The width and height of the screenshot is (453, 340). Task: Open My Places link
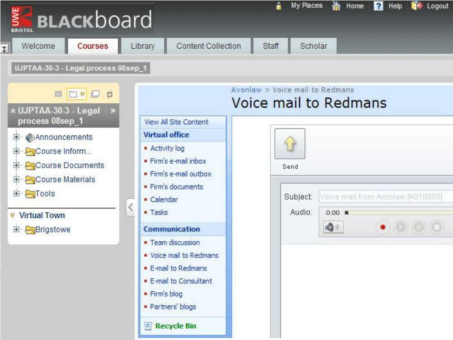point(307,5)
